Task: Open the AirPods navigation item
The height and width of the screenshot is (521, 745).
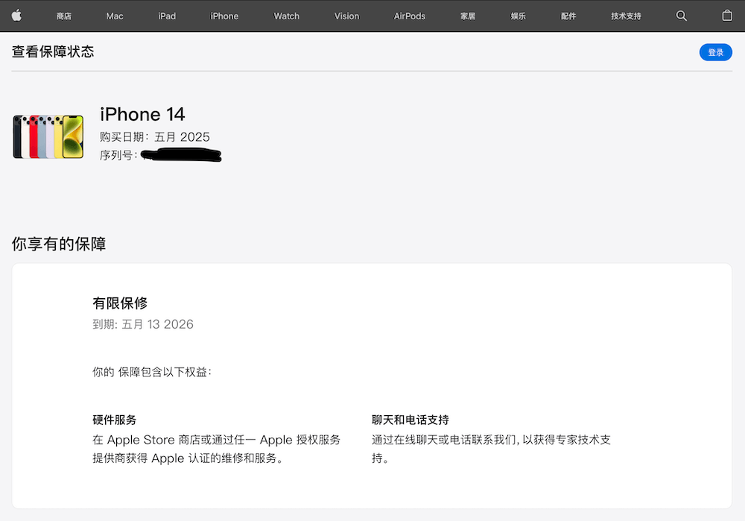Action: coord(410,16)
